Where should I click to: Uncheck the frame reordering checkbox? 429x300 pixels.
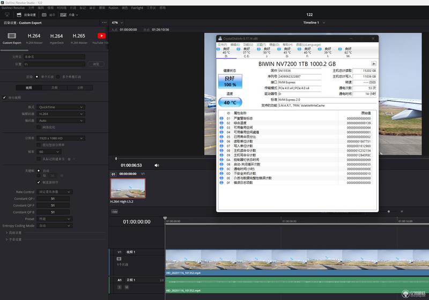click(39, 182)
